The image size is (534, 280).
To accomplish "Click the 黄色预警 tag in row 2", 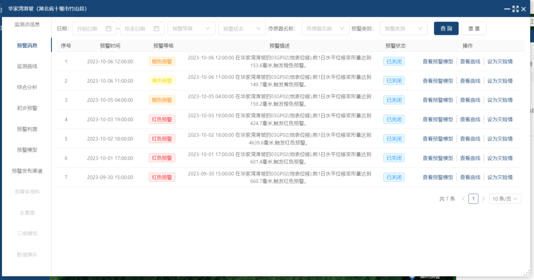I will pos(162,81).
